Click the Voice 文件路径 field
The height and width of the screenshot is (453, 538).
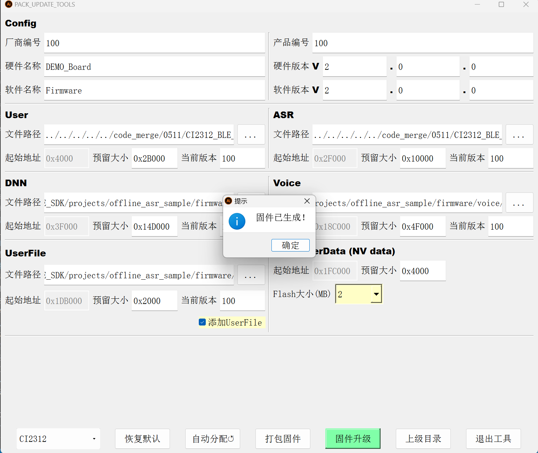(x=409, y=203)
